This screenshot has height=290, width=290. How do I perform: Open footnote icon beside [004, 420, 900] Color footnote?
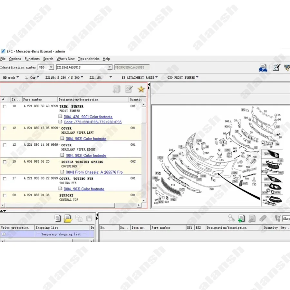coord(60,116)
